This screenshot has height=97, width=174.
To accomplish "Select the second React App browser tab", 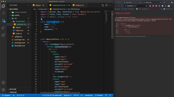I will [x=148, y=2].
